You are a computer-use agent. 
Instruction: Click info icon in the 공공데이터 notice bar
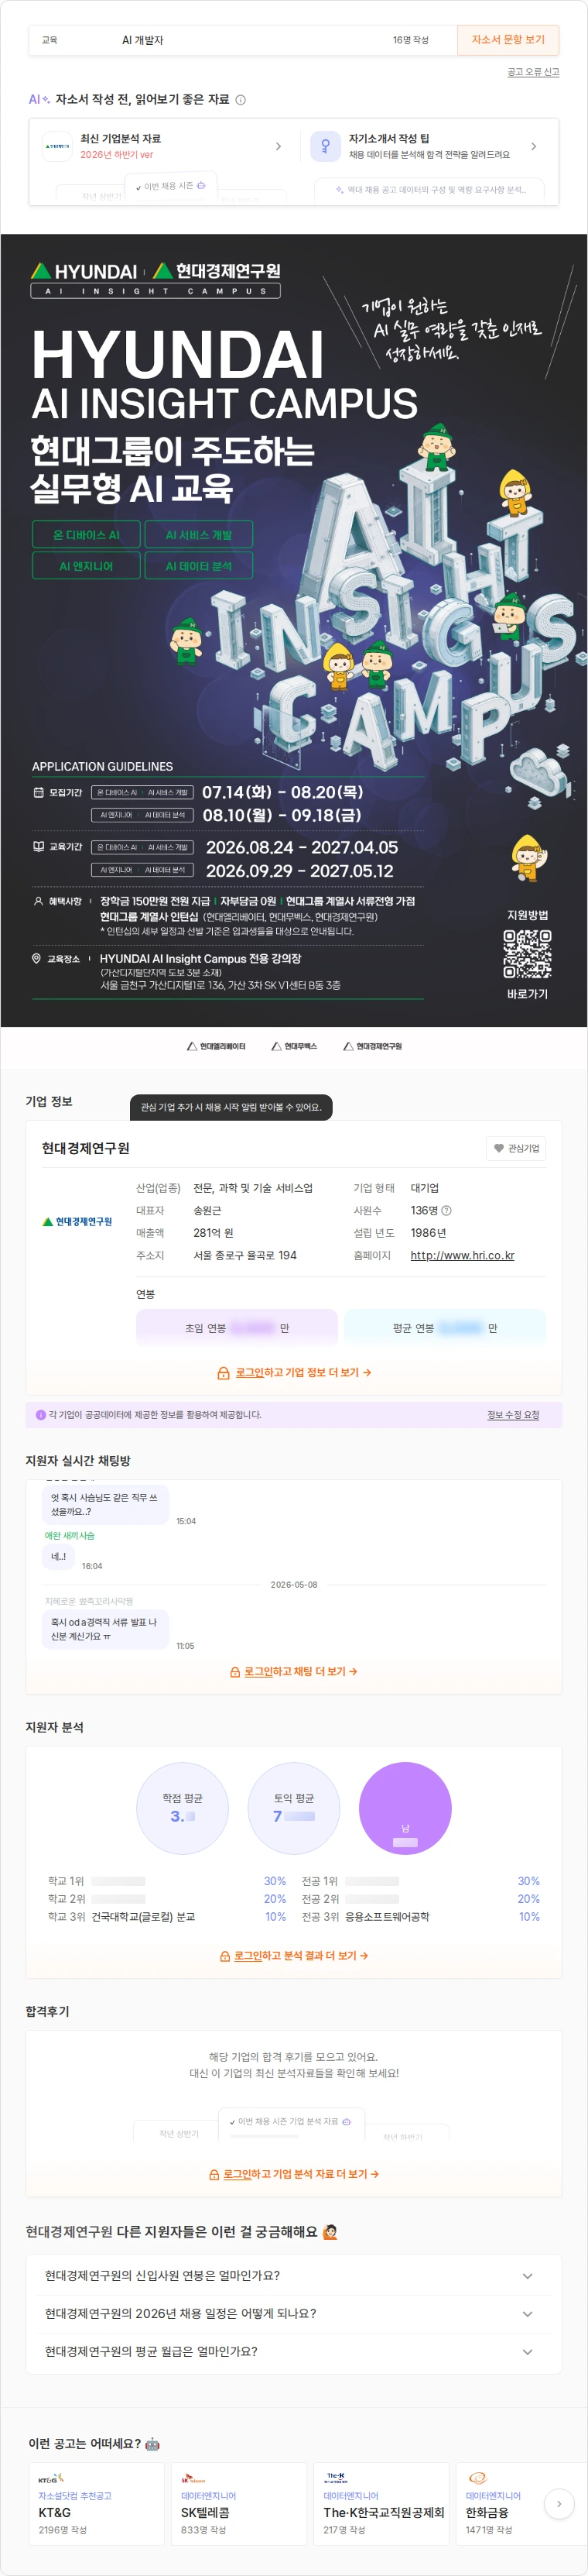click(x=41, y=1415)
